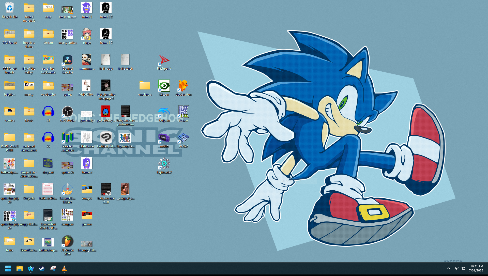Screen dimensions: 488x276
Task: Launch the StreamElements SE.Live shortcut
Action: pyautogui.click(x=68, y=193)
